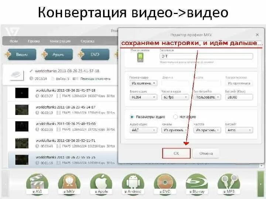Click thumbnail of the 00:03:35 video clip
This screenshot has height=199, width=266.
tap(22, 126)
